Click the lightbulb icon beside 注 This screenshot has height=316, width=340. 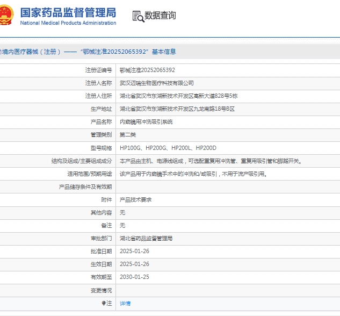104,303
